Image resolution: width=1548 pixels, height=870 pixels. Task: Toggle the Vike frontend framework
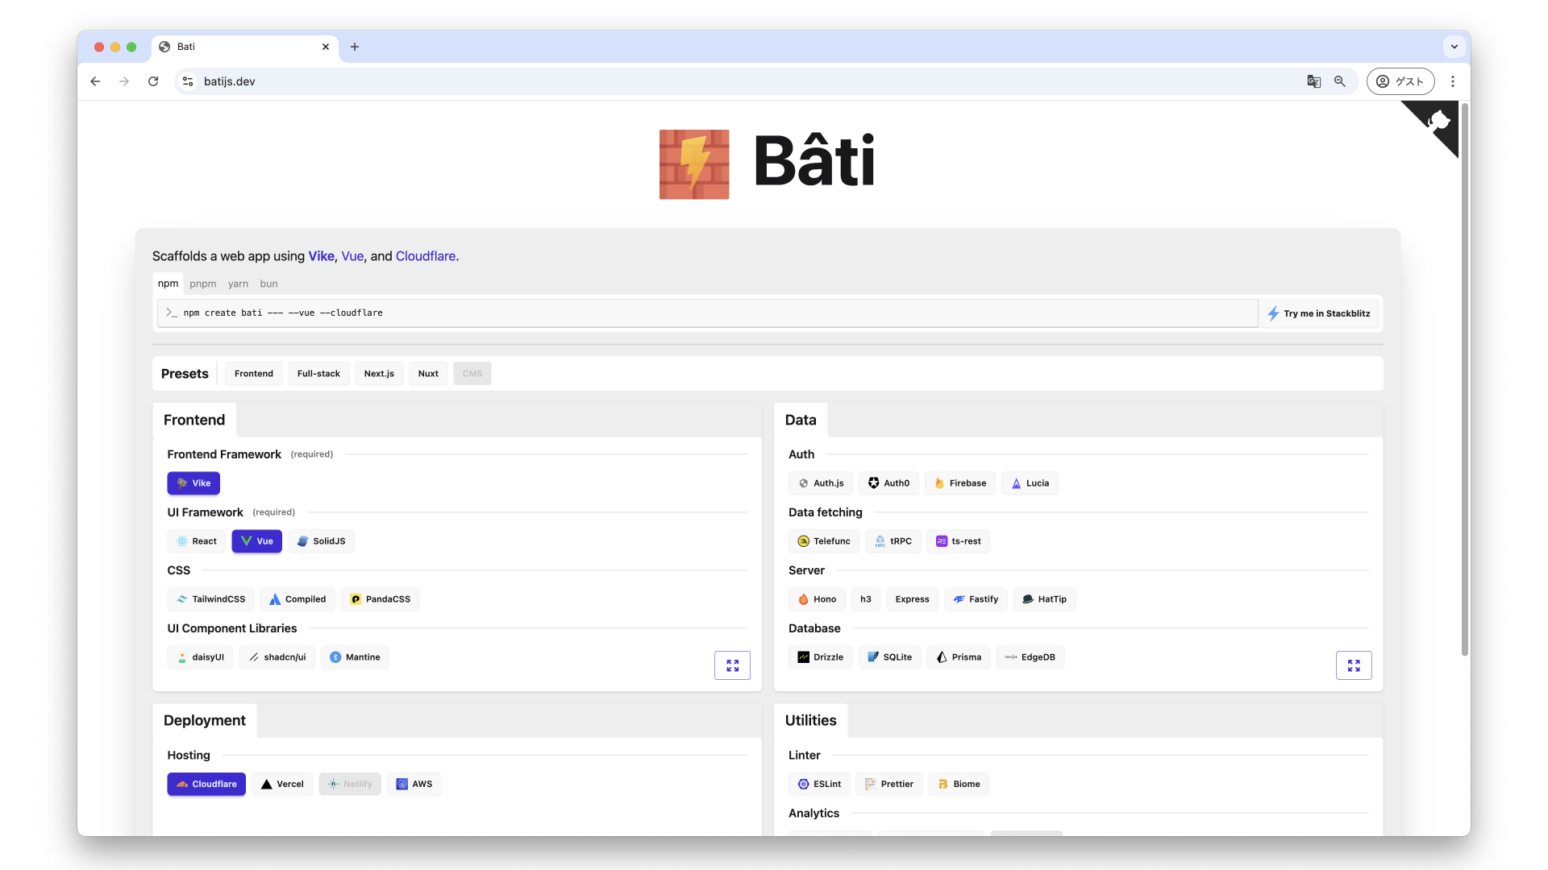coord(193,483)
